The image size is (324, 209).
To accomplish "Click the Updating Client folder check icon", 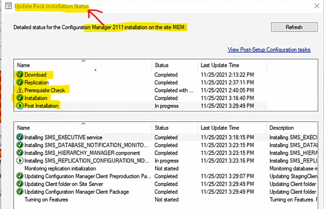I will coord(20,184).
